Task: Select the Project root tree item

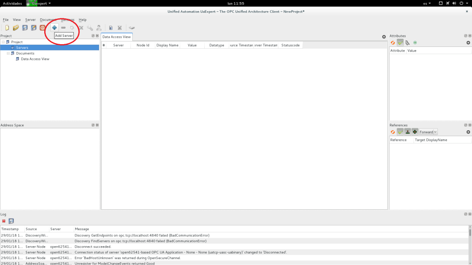Action: 17,42
